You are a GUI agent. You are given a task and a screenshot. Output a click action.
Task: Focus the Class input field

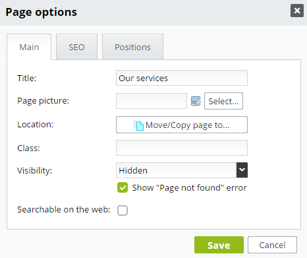pyautogui.click(x=182, y=148)
